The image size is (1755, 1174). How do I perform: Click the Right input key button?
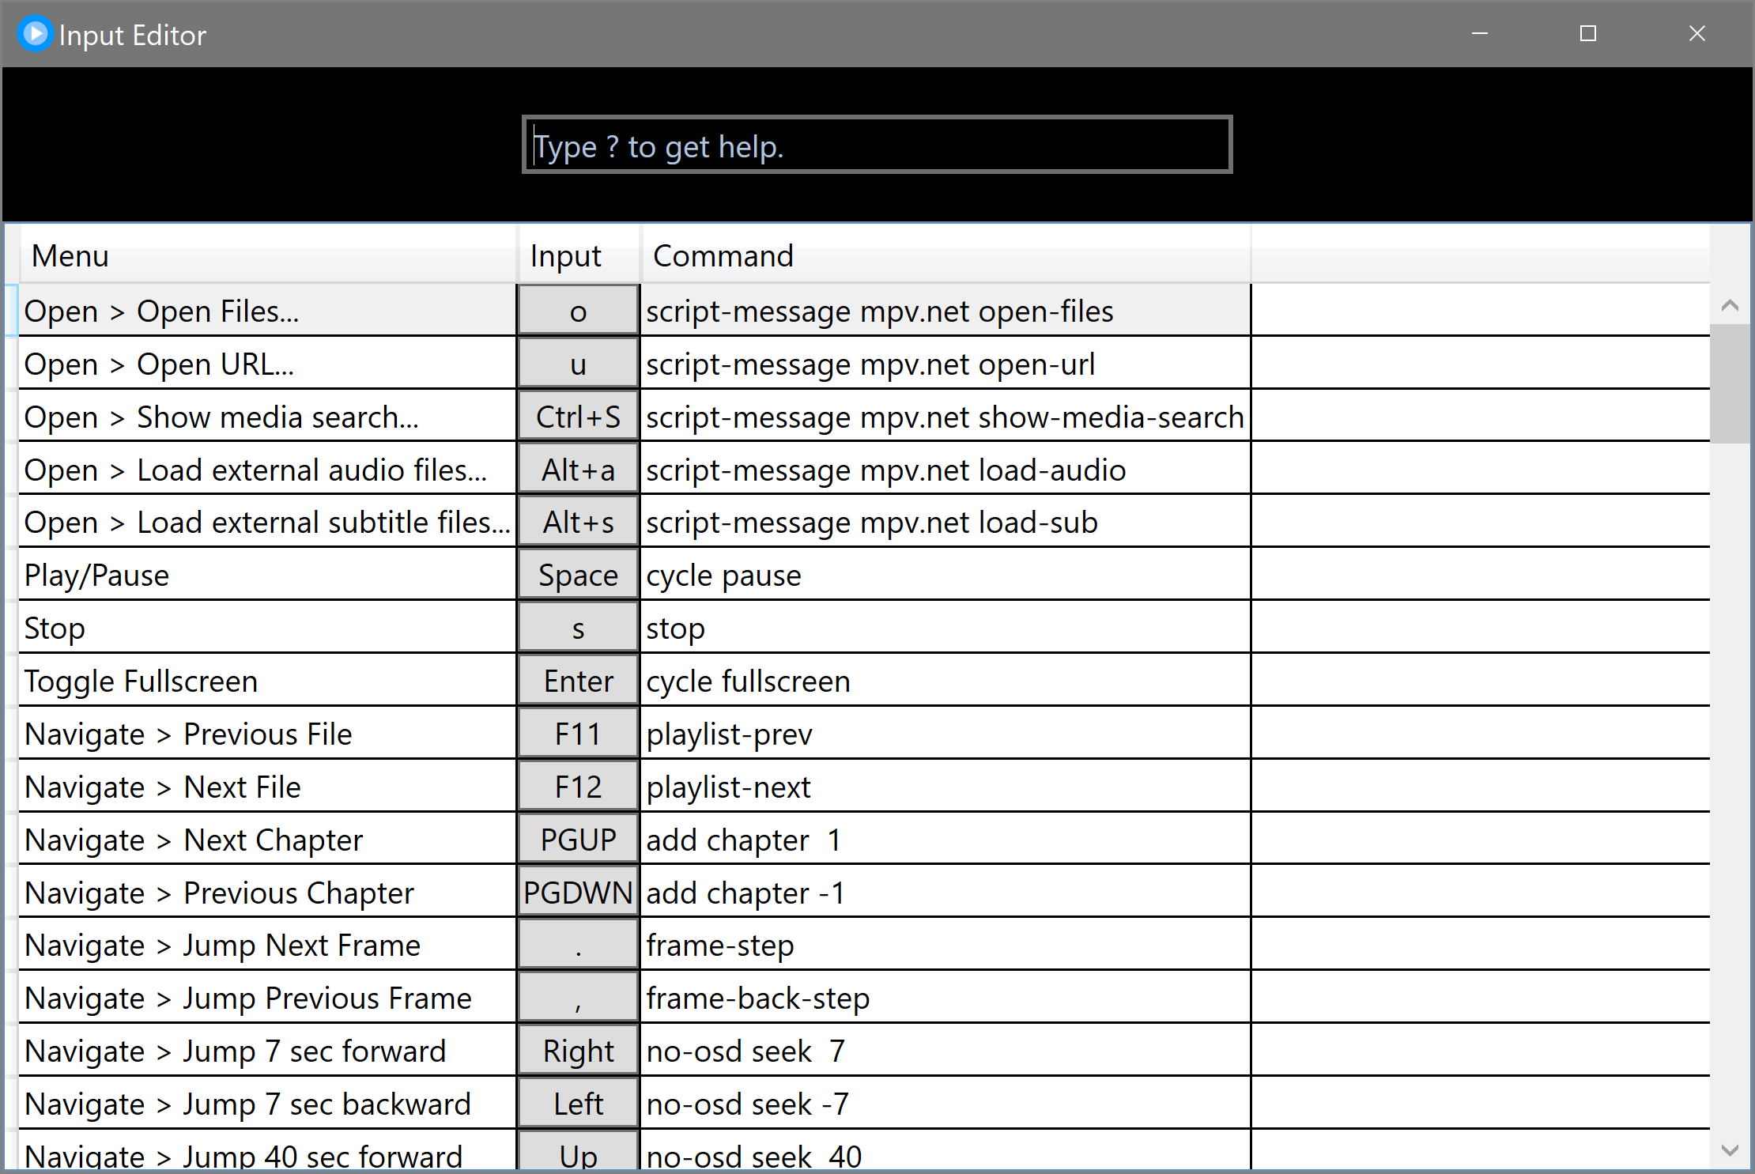coord(578,1051)
